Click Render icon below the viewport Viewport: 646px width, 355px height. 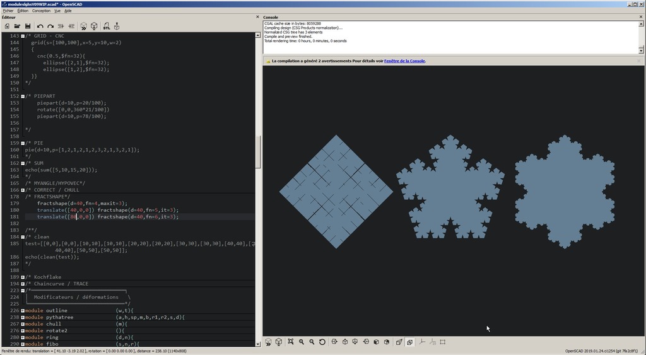(x=278, y=342)
